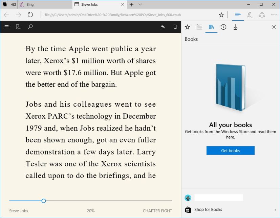
Task: Open Favorites in the Hub panel
Action: (x=188, y=27)
